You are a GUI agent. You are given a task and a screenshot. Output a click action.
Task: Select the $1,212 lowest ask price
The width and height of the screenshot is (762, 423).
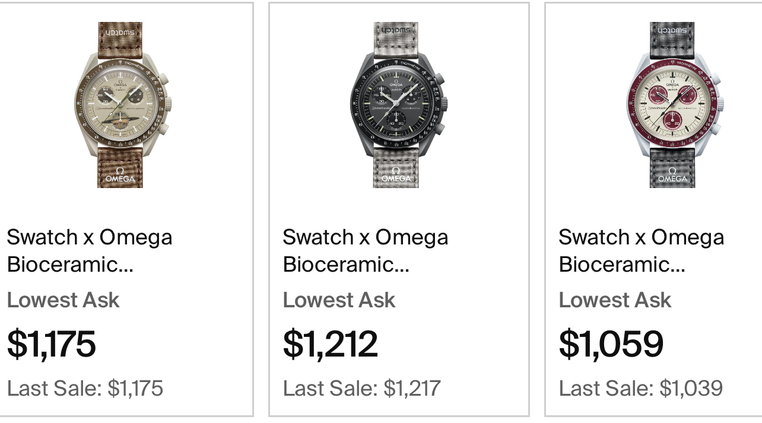point(330,344)
